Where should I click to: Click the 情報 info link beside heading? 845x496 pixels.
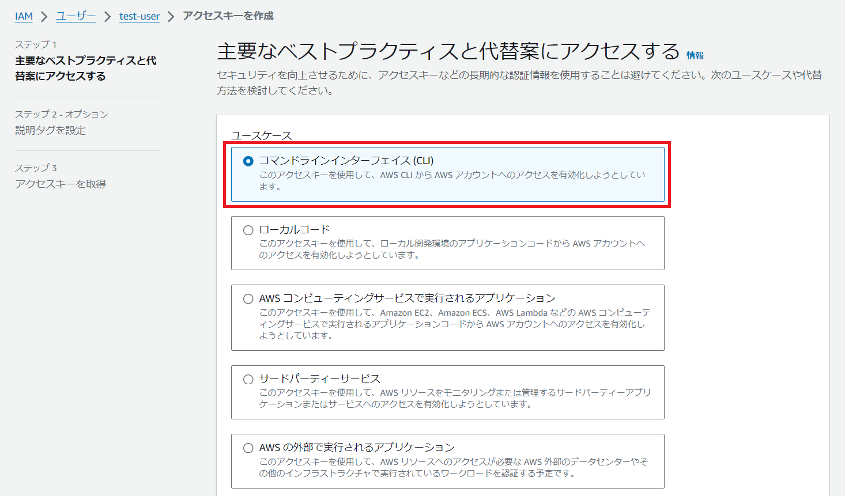click(x=695, y=55)
